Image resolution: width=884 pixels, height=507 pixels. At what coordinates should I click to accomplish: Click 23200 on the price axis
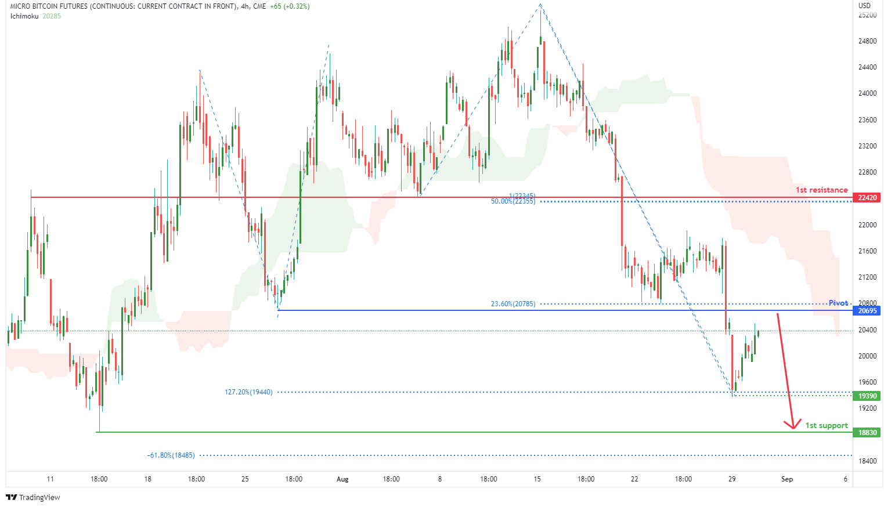[868, 146]
